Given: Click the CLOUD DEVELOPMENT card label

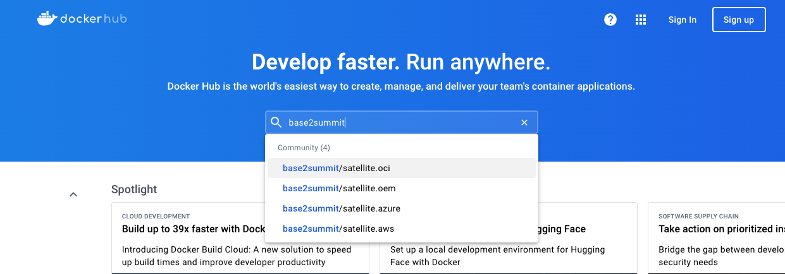Looking at the screenshot, I should coord(156,216).
